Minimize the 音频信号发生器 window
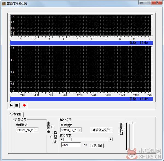Viewport: 164px width, 161px height. (x=142, y=3)
